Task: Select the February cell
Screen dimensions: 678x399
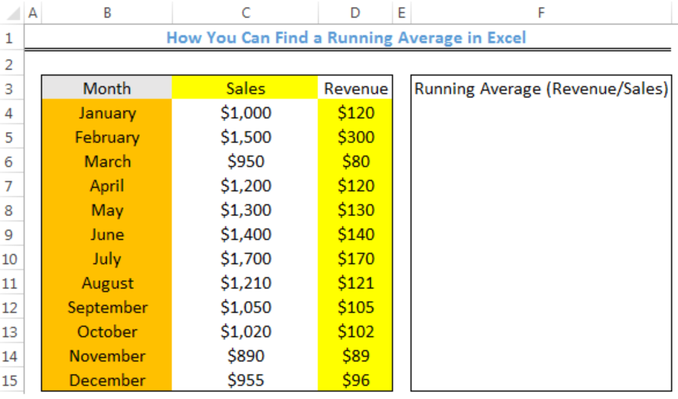Action: [107, 137]
